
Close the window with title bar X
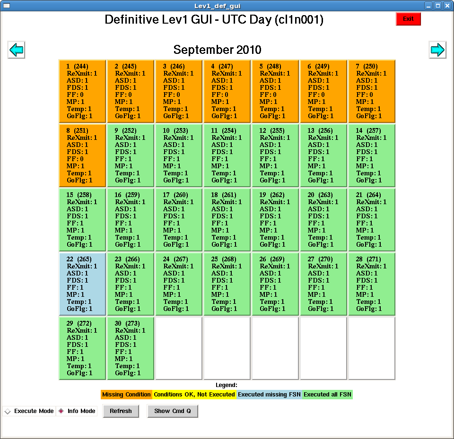[x=447, y=6]
